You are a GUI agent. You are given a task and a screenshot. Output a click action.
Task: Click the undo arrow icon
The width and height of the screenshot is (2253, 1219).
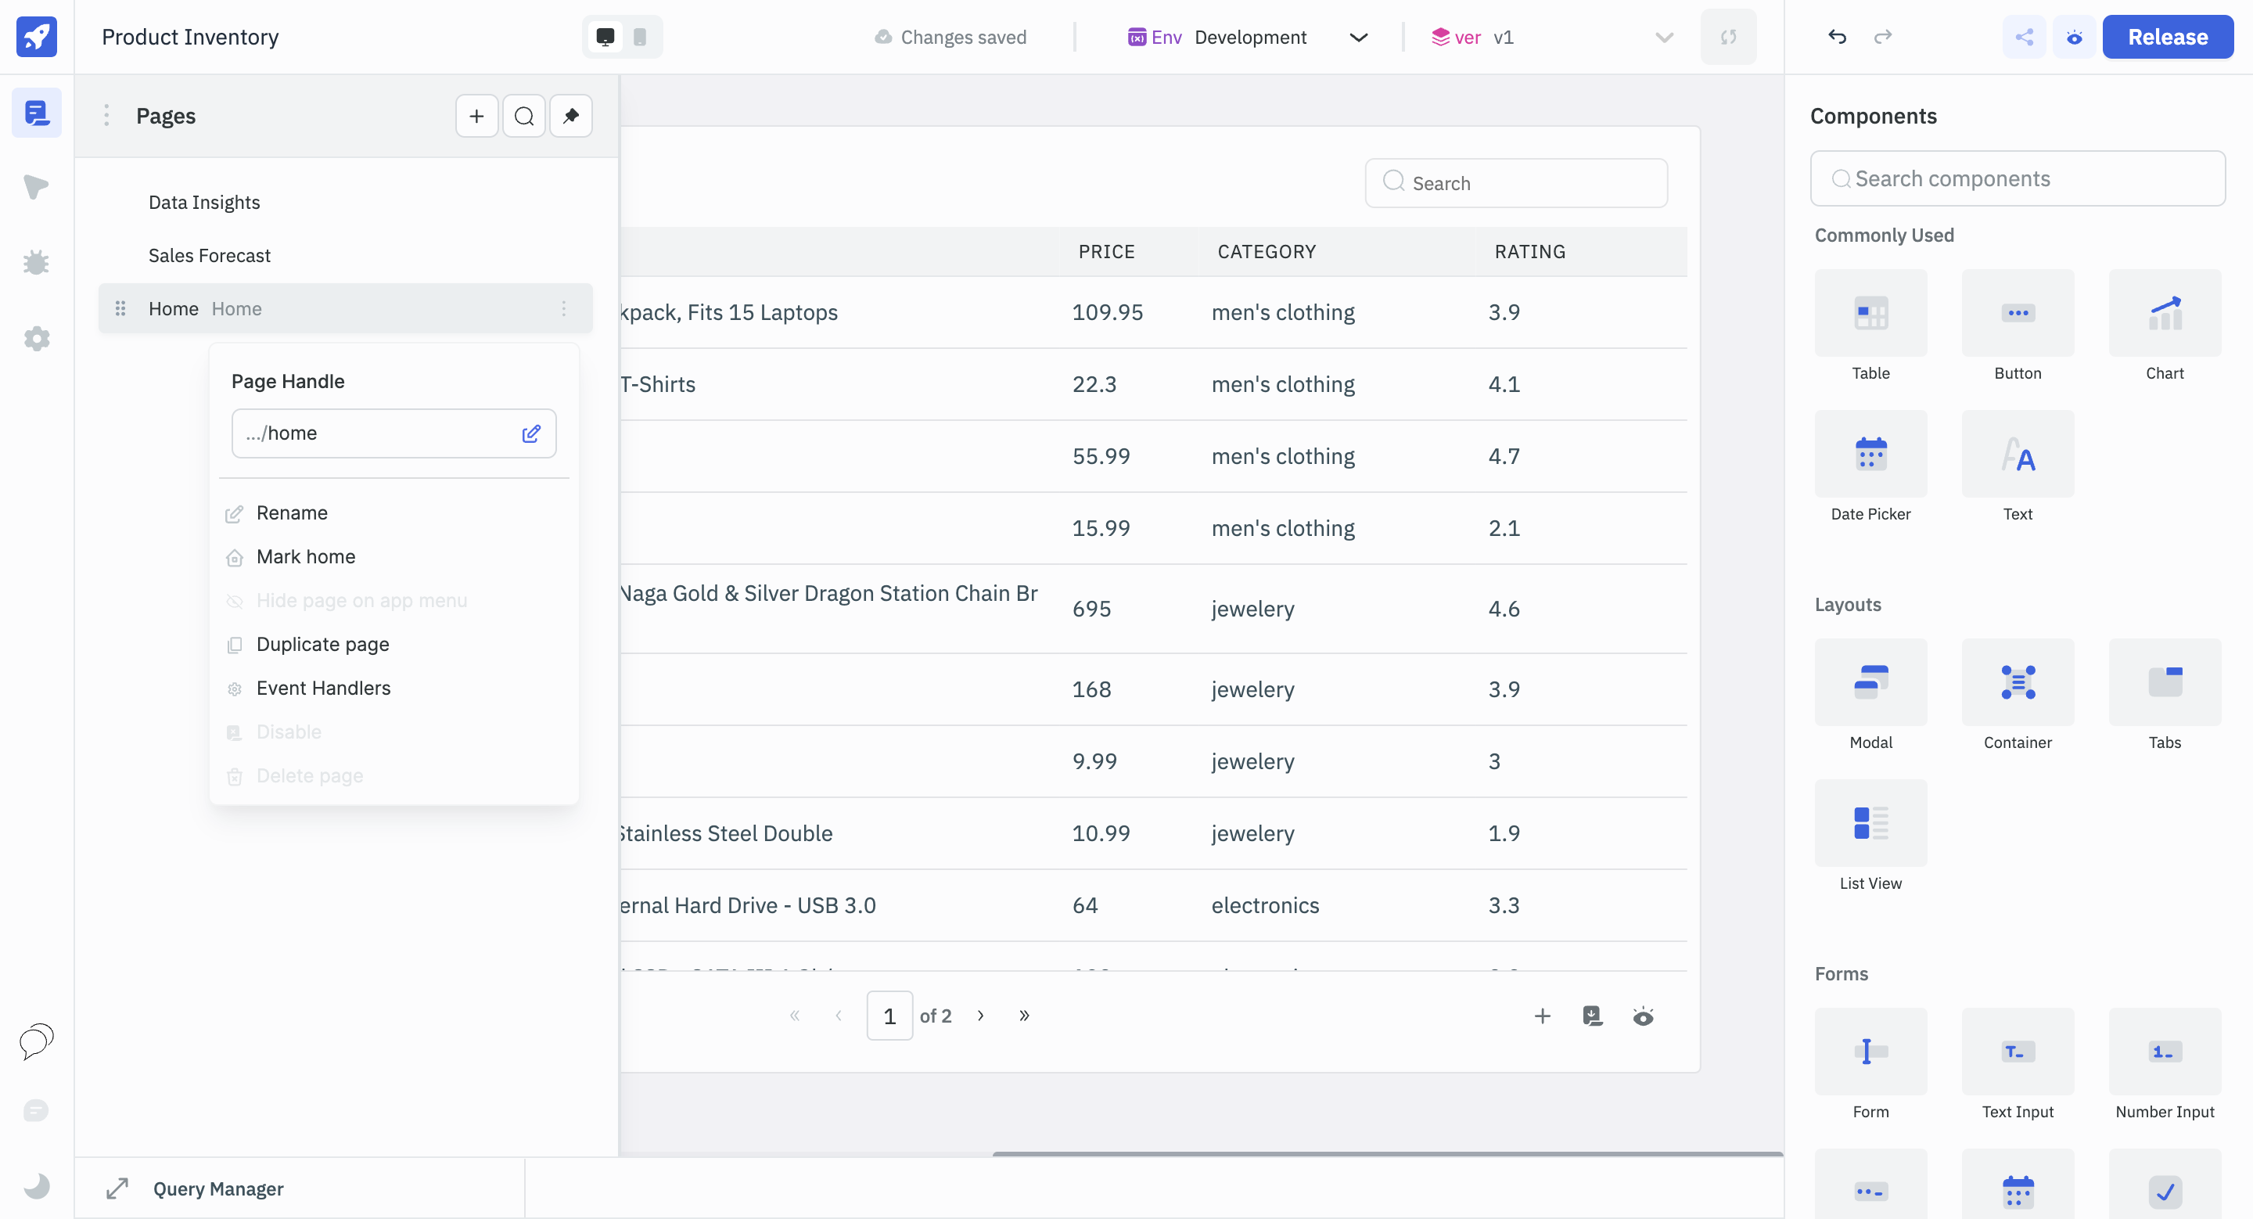1838,36
